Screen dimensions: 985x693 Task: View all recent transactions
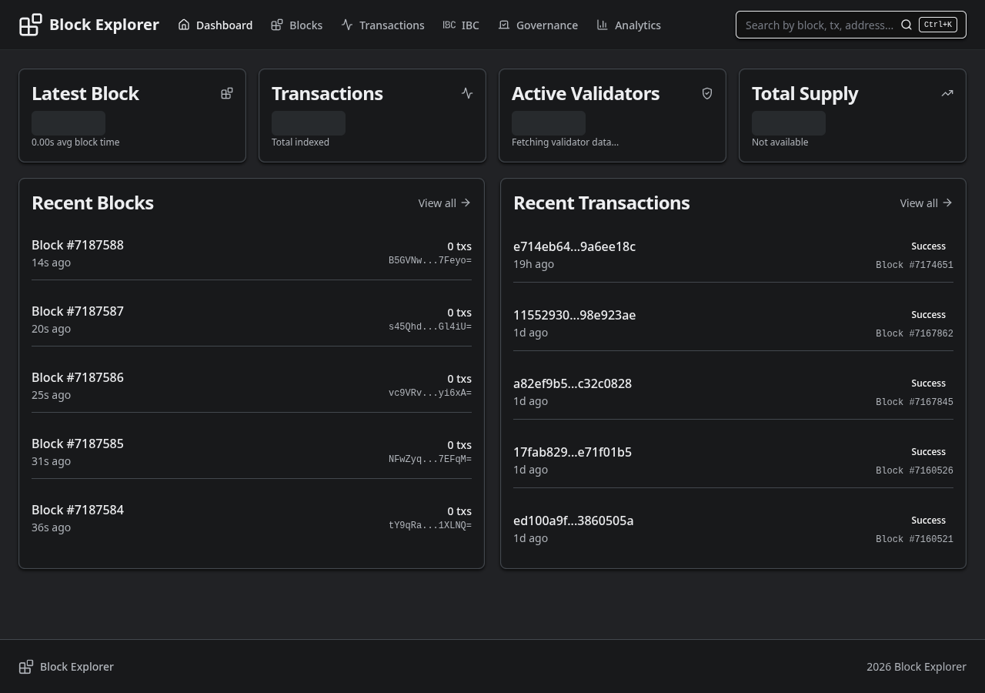926,203
